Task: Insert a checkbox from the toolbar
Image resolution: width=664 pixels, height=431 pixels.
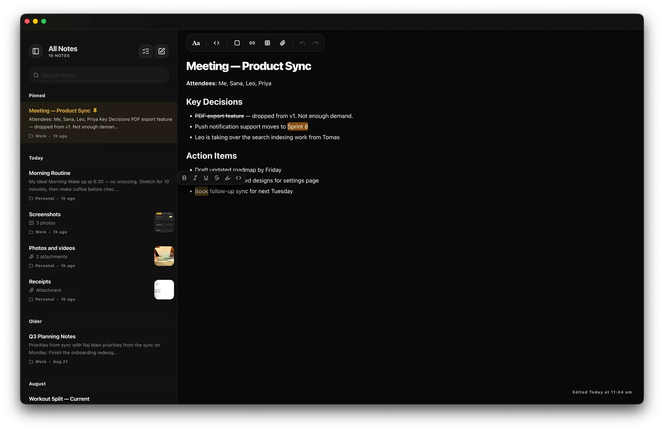Action: [x=237, y=43]
